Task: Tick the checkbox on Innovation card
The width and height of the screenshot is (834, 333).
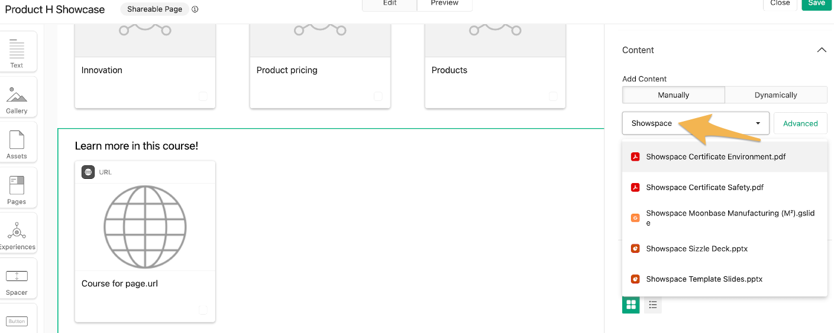Action: (x=203, y=96)
